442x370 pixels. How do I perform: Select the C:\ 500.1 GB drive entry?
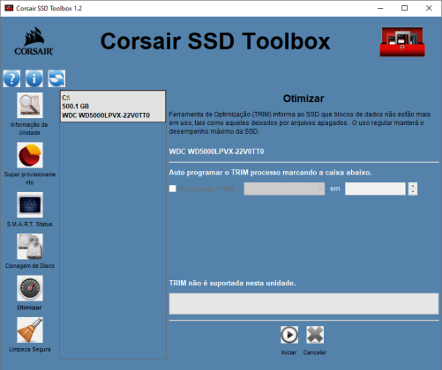(113, 107)
